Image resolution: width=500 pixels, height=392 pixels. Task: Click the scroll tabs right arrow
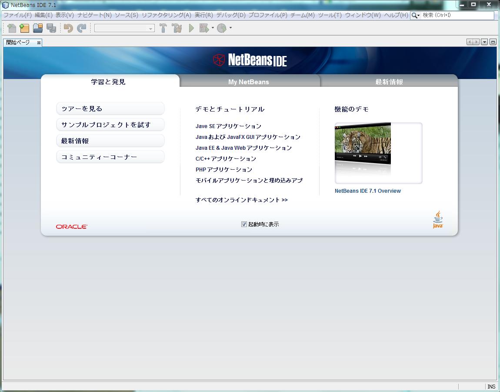pyautogui.click(x=476, y=42)
